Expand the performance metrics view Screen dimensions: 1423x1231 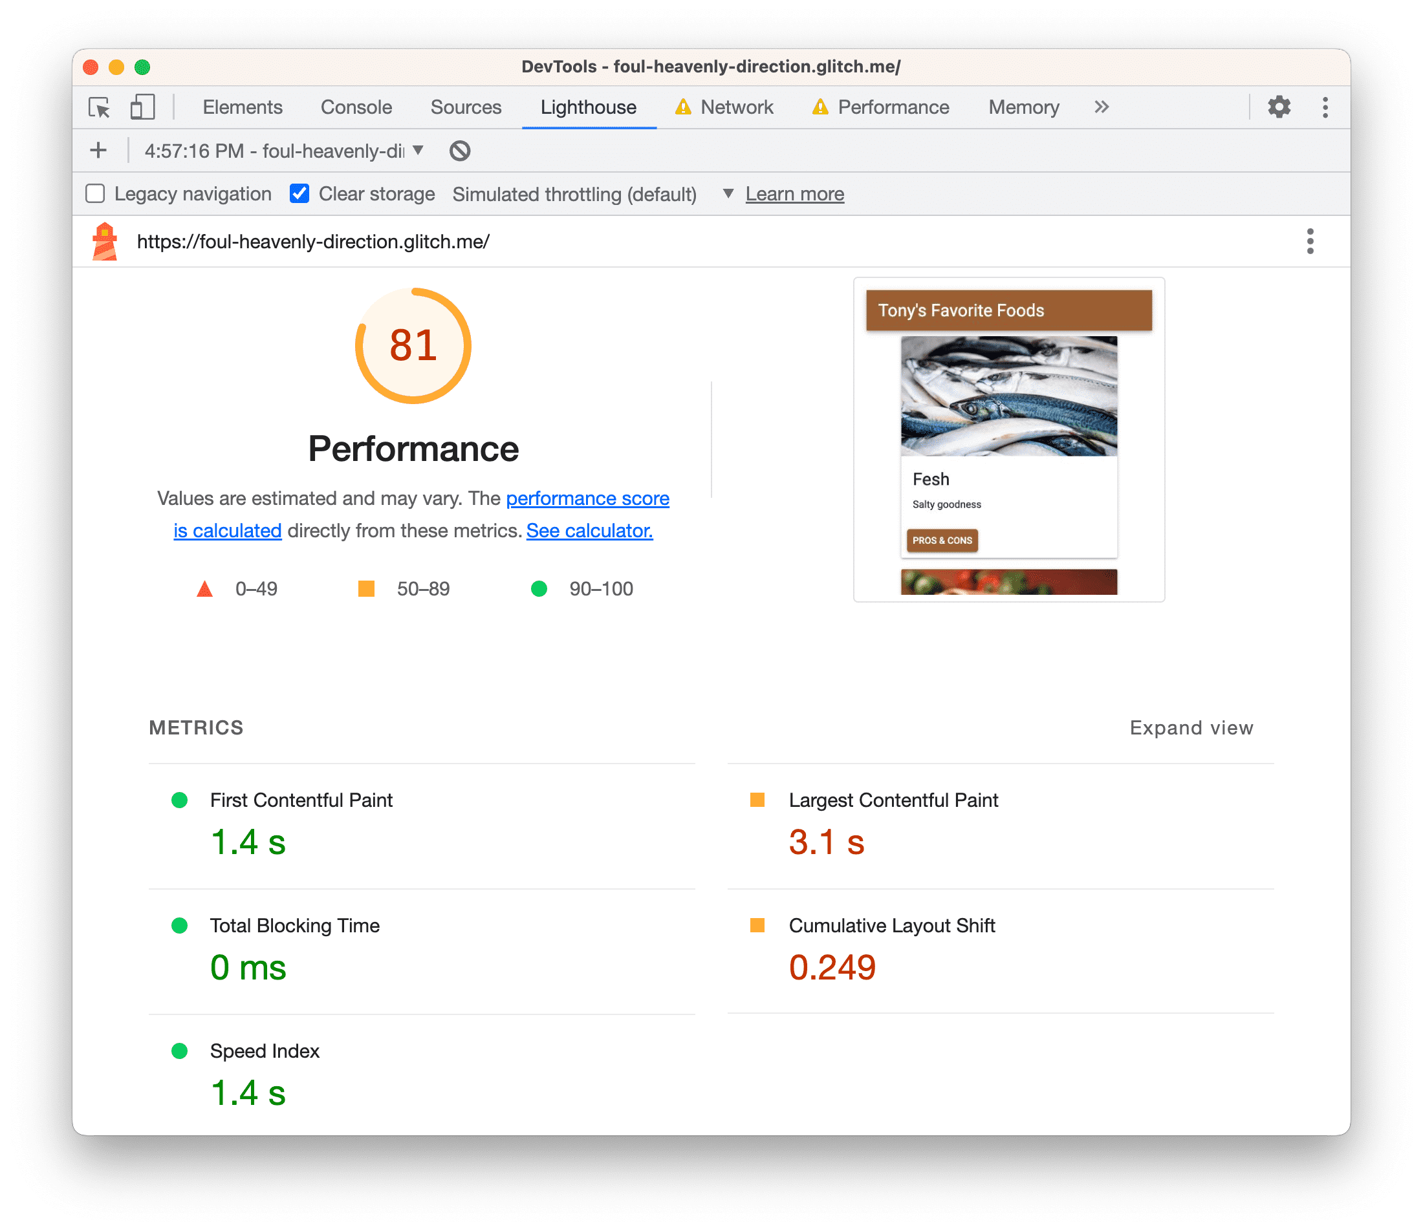1189,725
